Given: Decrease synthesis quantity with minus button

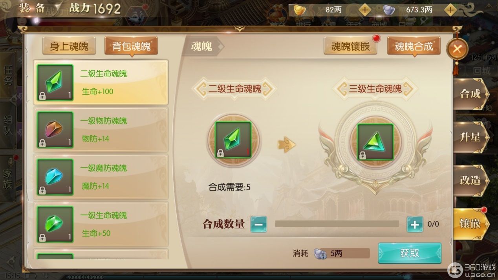Looking at the screenshot, I should click(259, 225).
